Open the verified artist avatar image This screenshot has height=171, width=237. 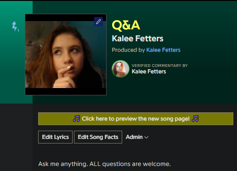[120, 69]
